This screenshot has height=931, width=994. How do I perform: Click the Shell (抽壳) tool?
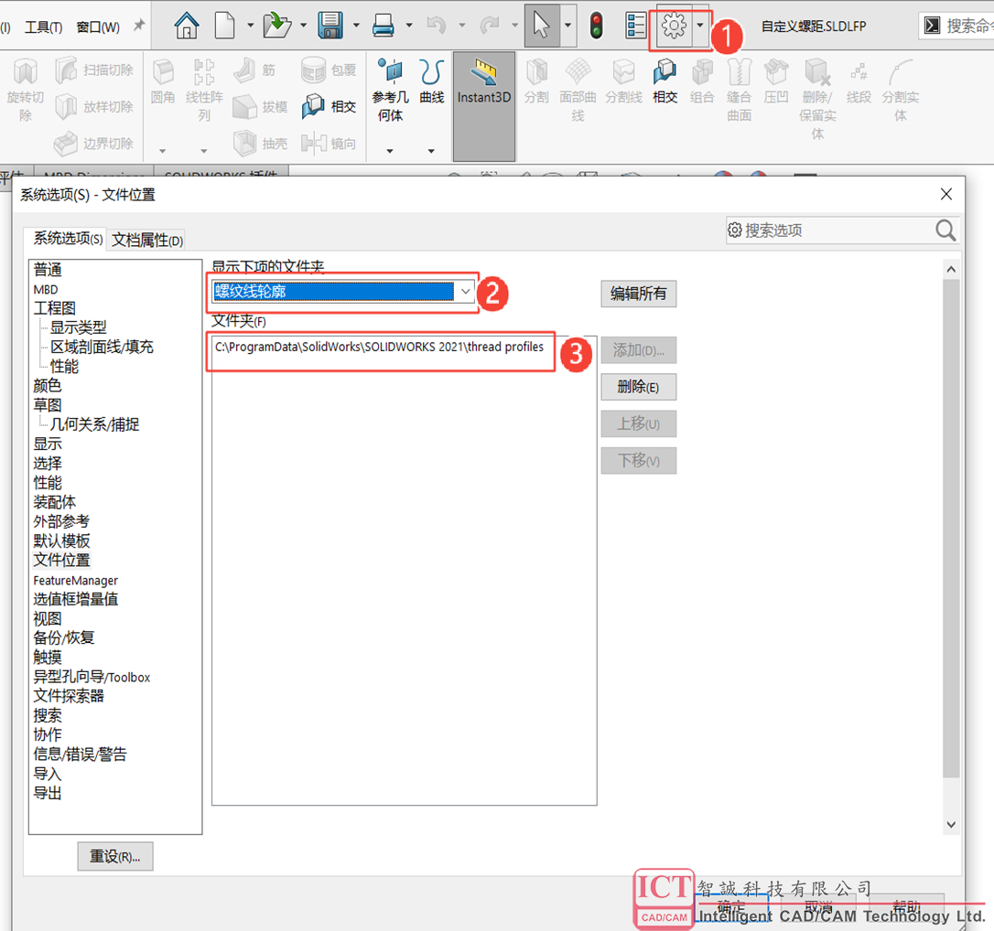[x=261, y=144]
